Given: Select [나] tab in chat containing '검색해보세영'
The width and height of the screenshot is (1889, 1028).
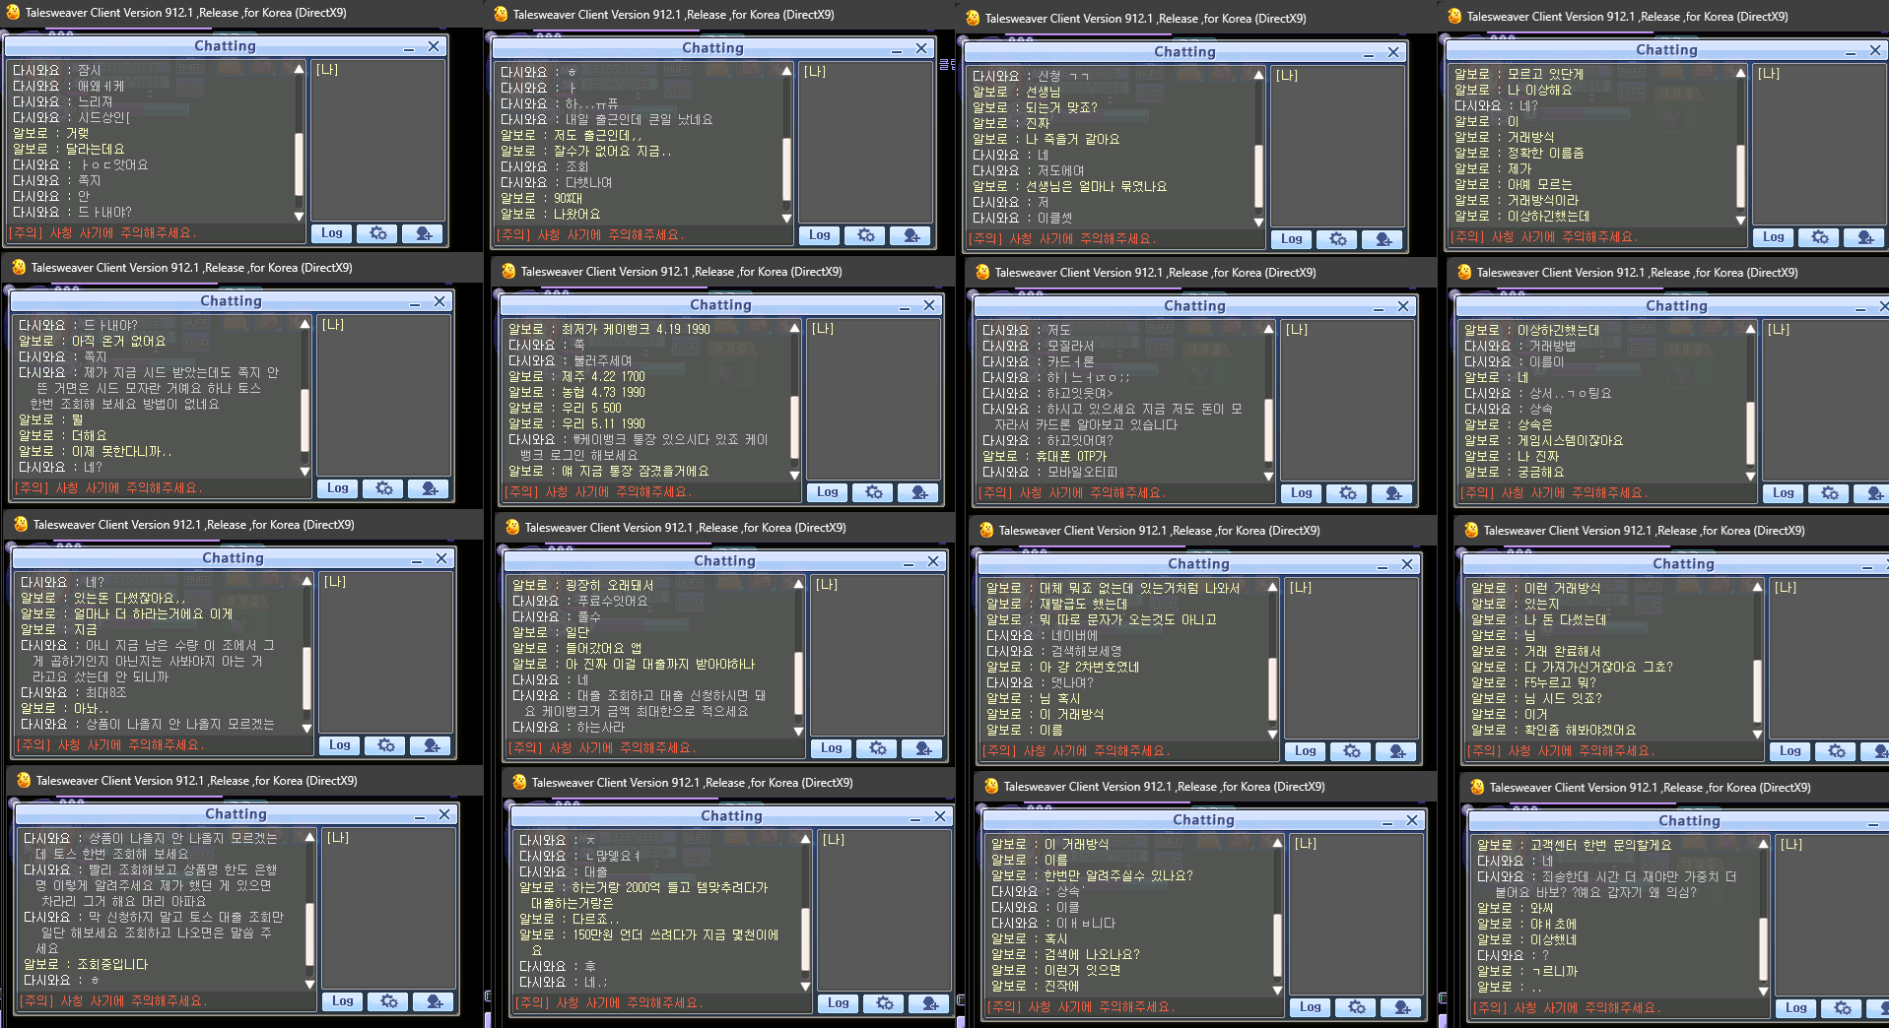Looking at the screenshot, I should 1301,588.
